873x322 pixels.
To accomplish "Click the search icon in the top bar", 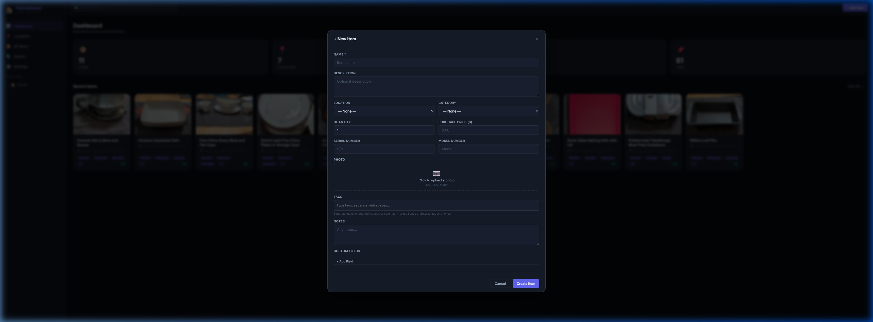I will coord(76,7).
